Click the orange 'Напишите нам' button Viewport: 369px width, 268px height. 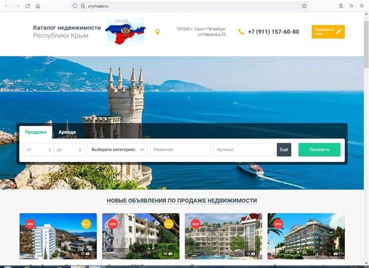(x=328, y=32)
